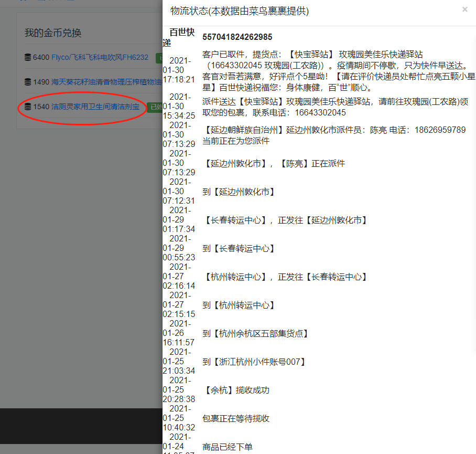Click the 百世快递 courier name
Viewport: 476px width, 454px height.
178,37
